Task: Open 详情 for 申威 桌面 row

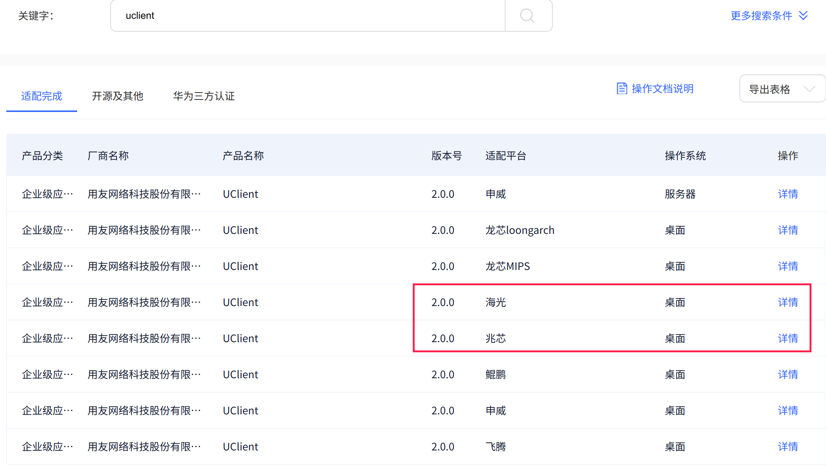Action: [x=788, y=411]
